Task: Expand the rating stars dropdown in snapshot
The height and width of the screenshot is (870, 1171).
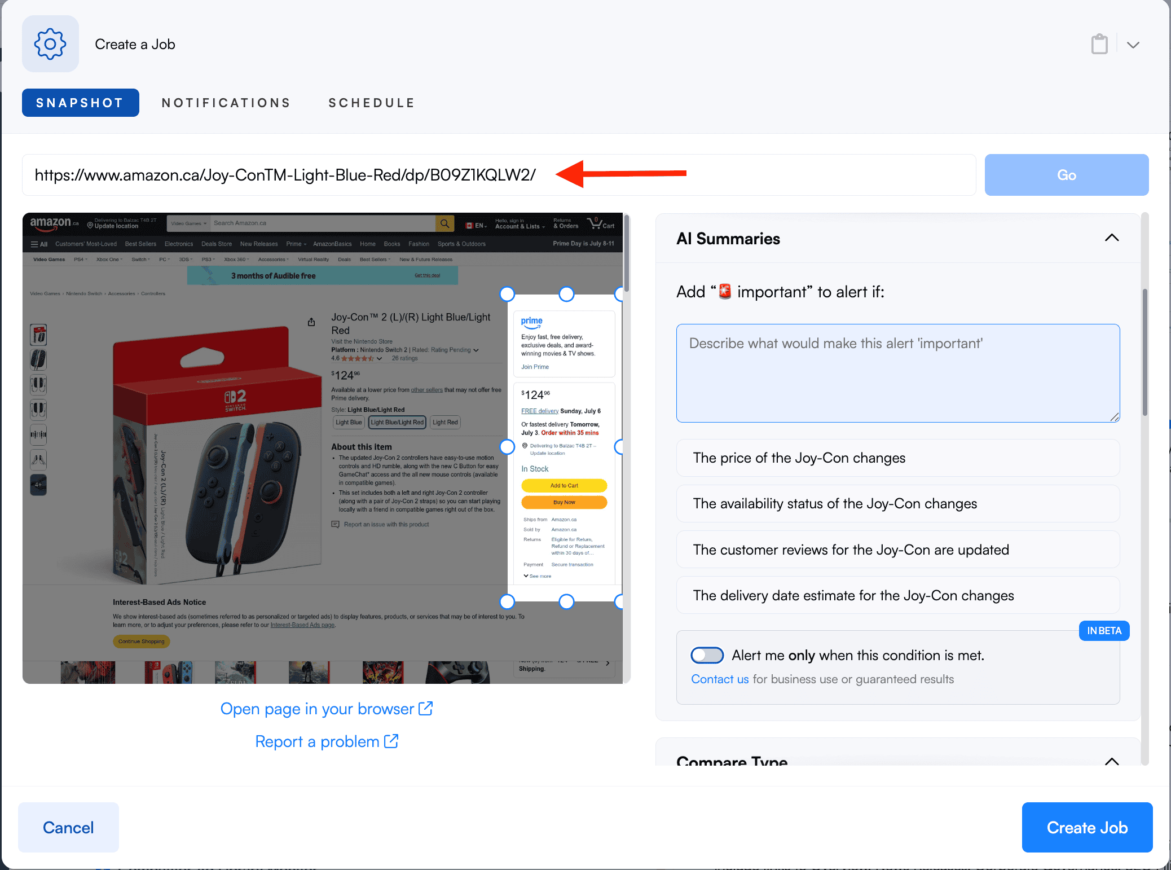Action: tap(380, 358)
